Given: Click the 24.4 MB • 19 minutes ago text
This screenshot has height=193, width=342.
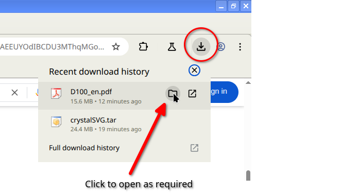Looking at the screenshot, I should point(106,129).
